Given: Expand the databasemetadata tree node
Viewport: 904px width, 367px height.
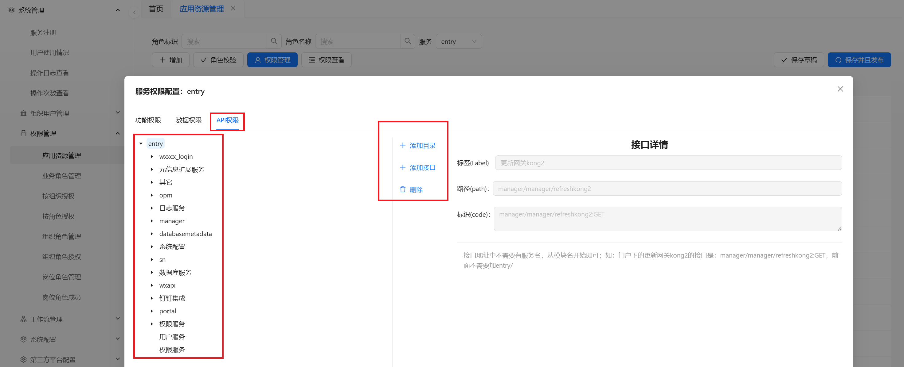Looking at the screenshot, I should (152, 234).
